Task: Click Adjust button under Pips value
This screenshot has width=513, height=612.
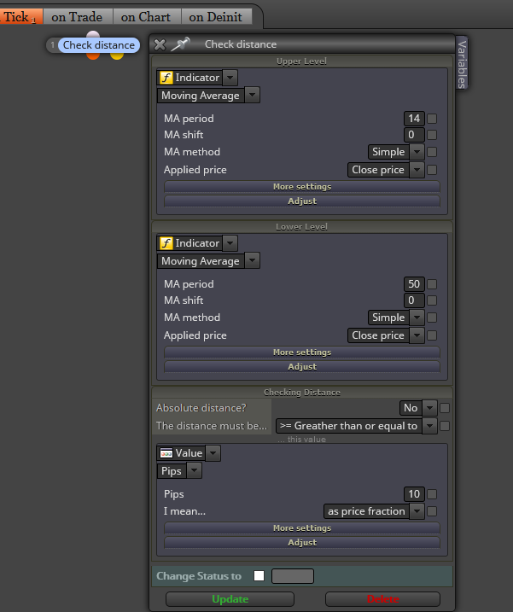Action: click(302, 542)
